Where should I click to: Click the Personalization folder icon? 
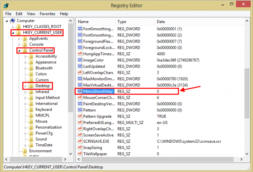(31, 127)
